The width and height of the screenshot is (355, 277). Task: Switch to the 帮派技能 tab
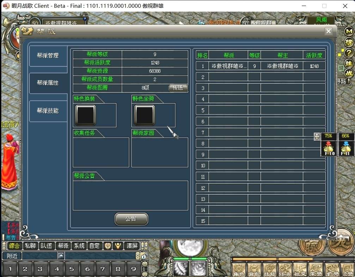(x=48, y=111)
